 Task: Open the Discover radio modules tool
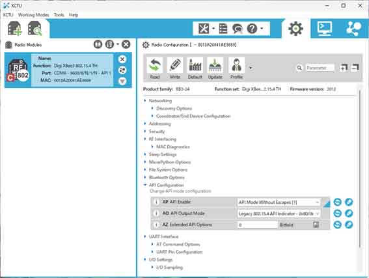pyautogui.click(x=34, y=29)
